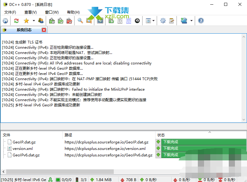Select GeoIPv6.dat.gz transfer row
This screenshot has width=247, height=182.
point(124,155)
